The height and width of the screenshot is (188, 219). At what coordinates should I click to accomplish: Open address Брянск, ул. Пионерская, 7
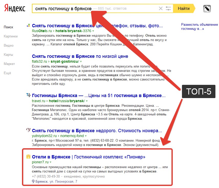click(x=56, y=182)
